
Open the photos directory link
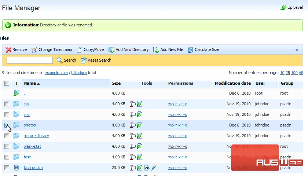[30, 125]
